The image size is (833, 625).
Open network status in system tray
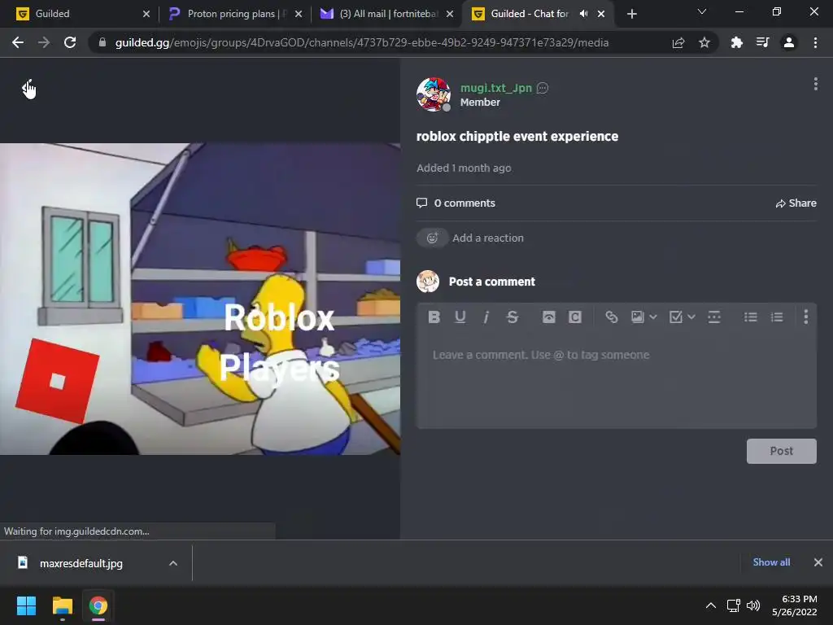tap(734, 605)
